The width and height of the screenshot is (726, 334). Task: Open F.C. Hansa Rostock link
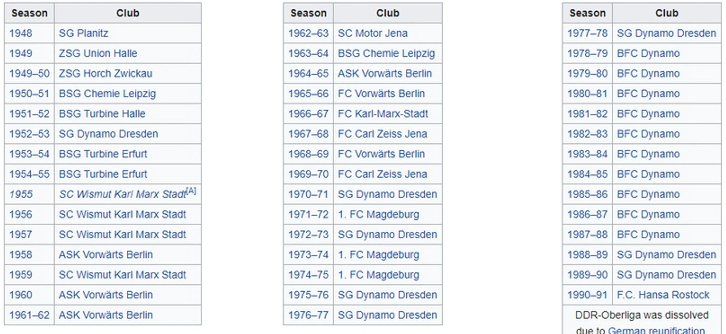[663, 295]
